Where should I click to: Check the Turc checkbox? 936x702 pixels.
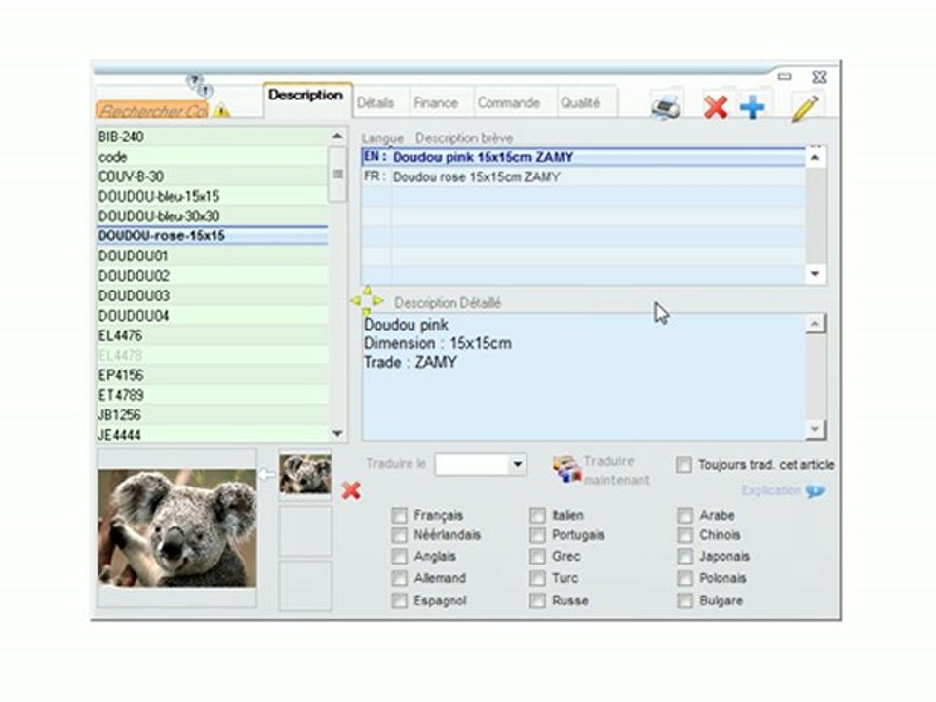pyautogui.click(x=538, y=578)
